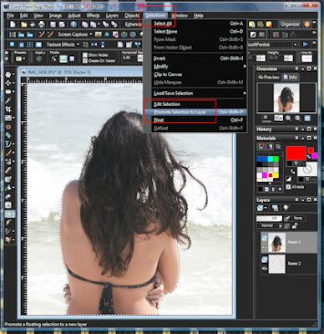
Task: Toggle the All tools checkbox in Materials
Action: [x=288, y=187]
